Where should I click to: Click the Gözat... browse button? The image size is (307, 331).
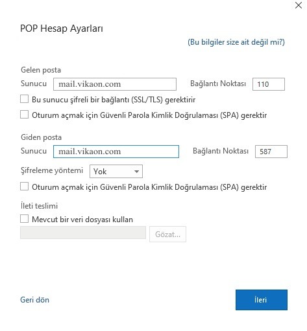pyautogui.click(x=167, y=234)
